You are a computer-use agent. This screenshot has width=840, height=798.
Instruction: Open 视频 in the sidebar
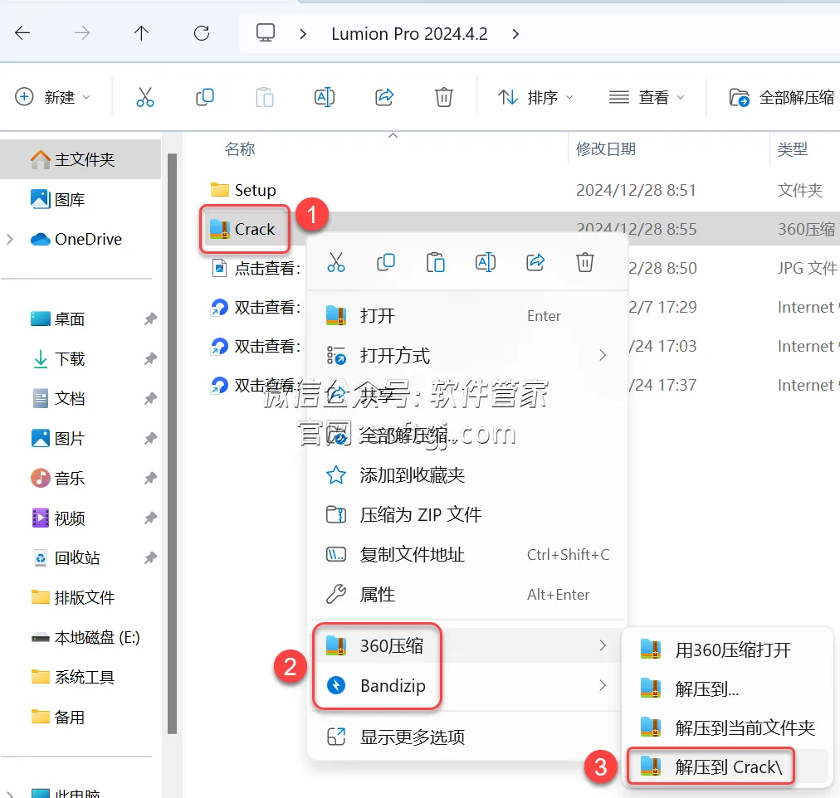58,518
